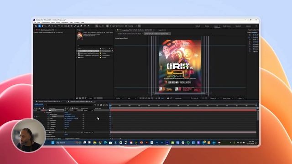Select the Horizontal Type tool
This screenshot has height=164, width=292.
(72, 26)
